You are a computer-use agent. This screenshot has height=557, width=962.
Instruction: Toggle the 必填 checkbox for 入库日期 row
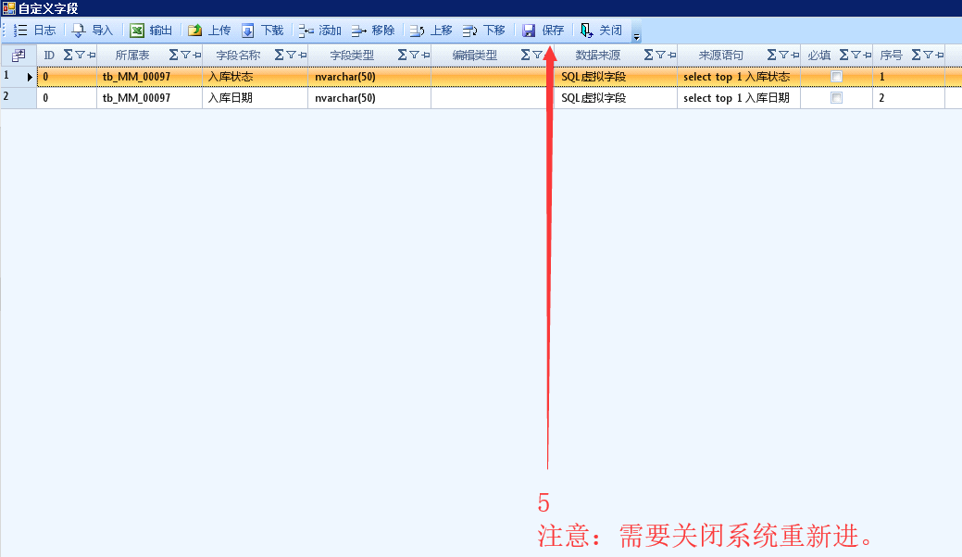click(x=837, y=97)
